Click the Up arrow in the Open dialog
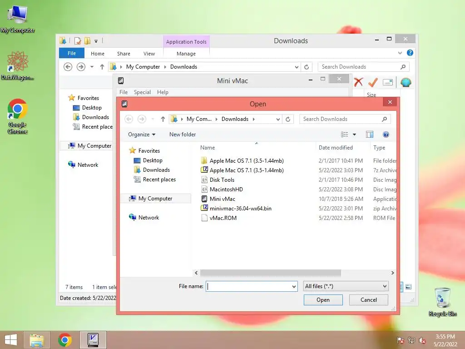The width and height of the screenshot is (465, 349). pos(163,119)
